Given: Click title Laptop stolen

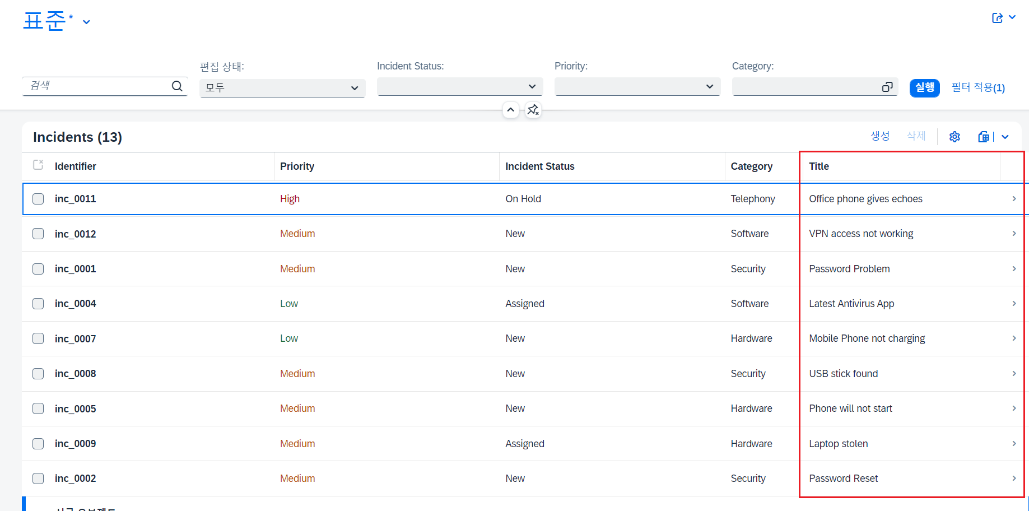Looking at the screenshot, I should point(839,444).
